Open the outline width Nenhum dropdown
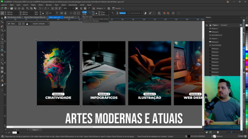248x139 pixels. pos(128,13)
